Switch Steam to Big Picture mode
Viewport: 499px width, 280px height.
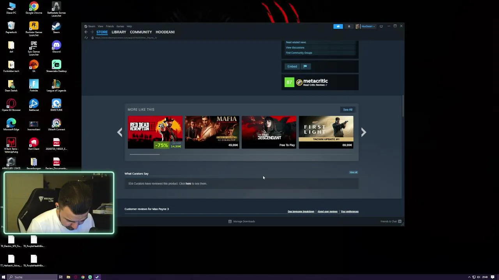pos(381,26)
